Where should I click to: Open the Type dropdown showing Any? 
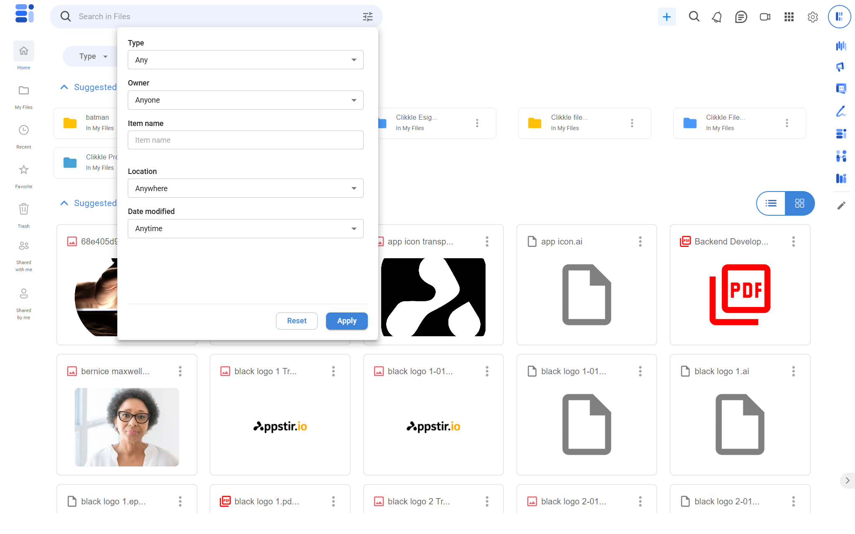(x=245, y=60)
